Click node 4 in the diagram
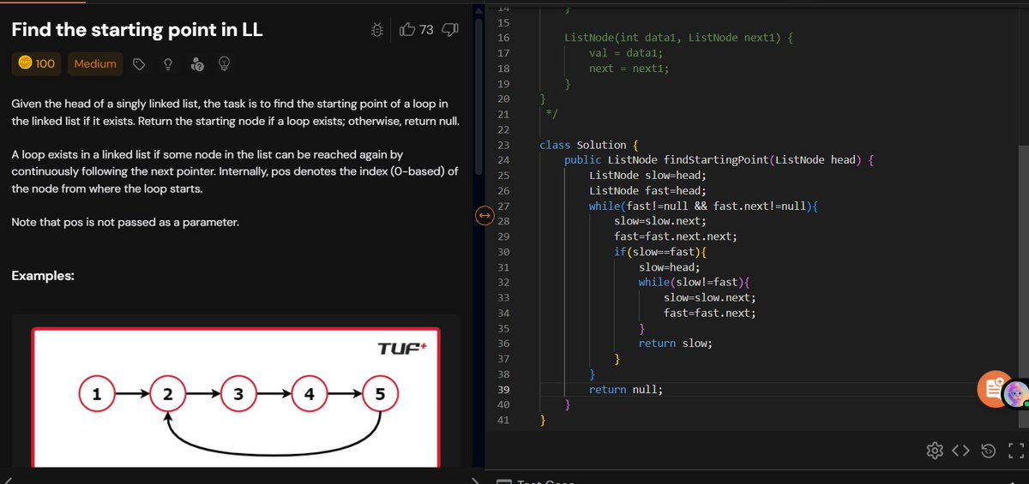 (x=310, y=395)
